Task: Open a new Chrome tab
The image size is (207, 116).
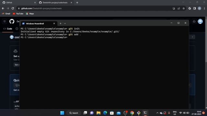Action: [77, 3]
